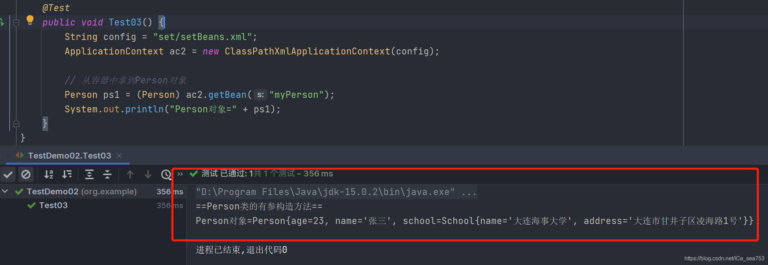Show more toolbar actions chevron
This screenshot has width=768, height=265.
coord(180,174)
